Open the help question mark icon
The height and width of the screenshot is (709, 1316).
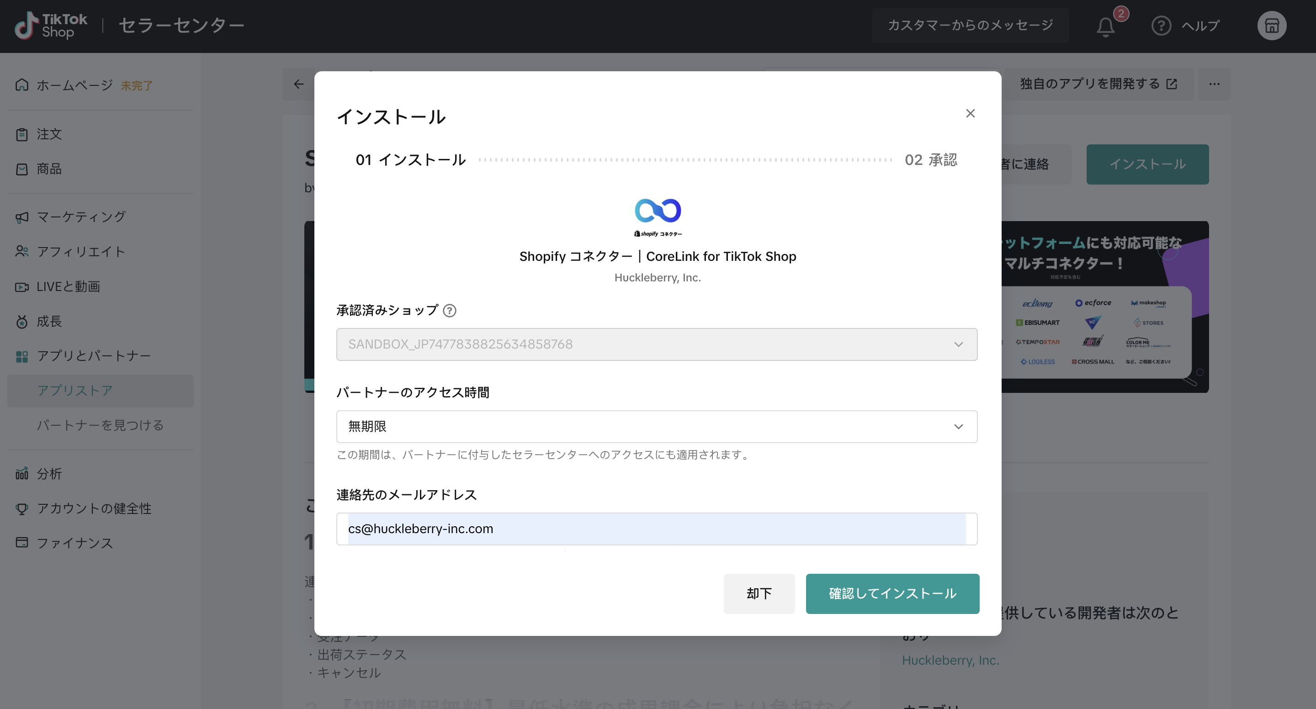point(1161,26)
